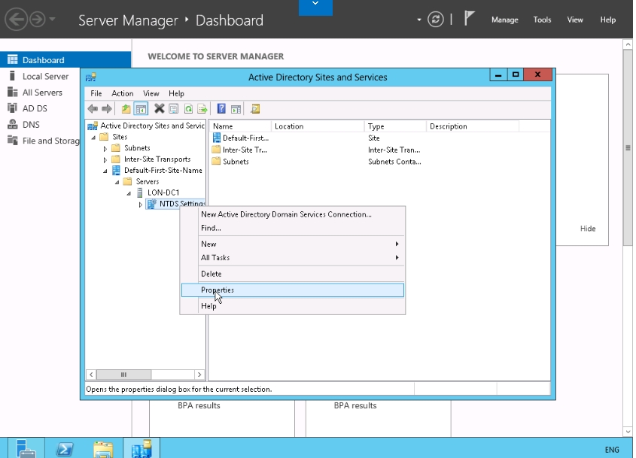636x458 pixels.
Task: Expand the All Tasks submenu
Action: 299,258
